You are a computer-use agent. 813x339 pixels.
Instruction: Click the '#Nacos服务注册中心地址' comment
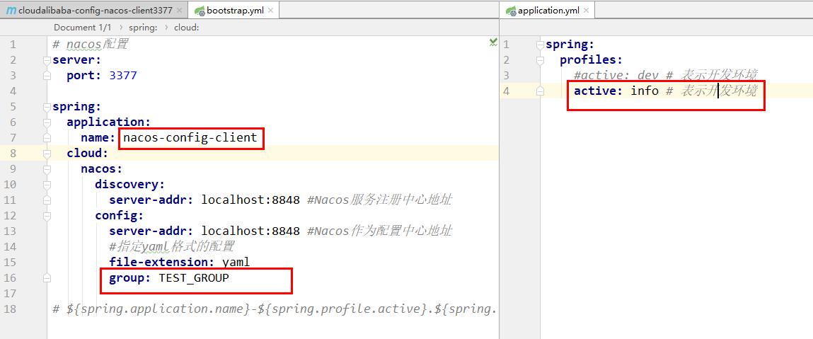379,200
